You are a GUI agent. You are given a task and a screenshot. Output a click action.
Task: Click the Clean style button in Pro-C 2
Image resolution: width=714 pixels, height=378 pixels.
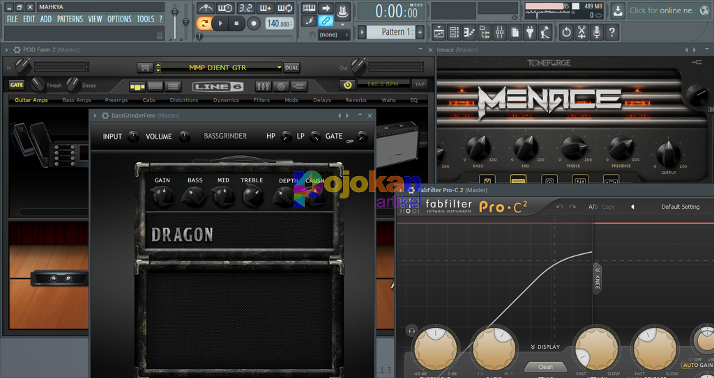545,367
